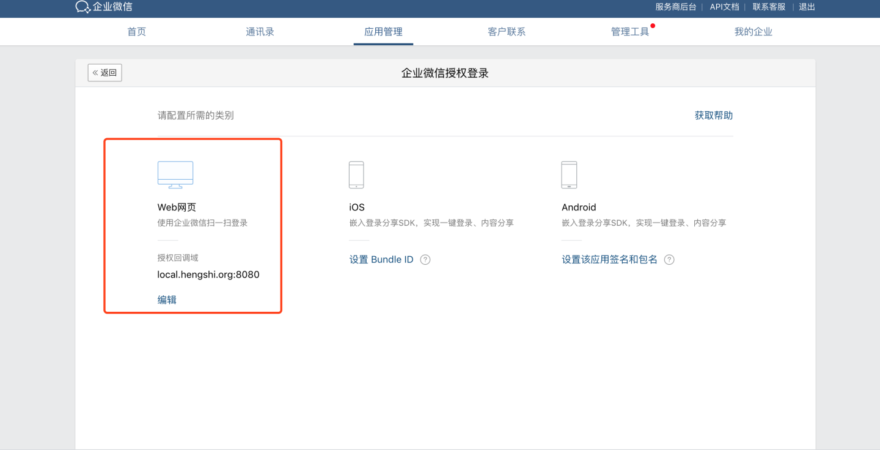Click the WeCom logo icon
This screenshot has height=450, width=880.
(83, 7)
